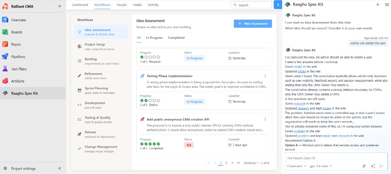Expand the gpt-5.4-mini model dropdown
The height and width of the screenshot is (174, 391).
321,166
